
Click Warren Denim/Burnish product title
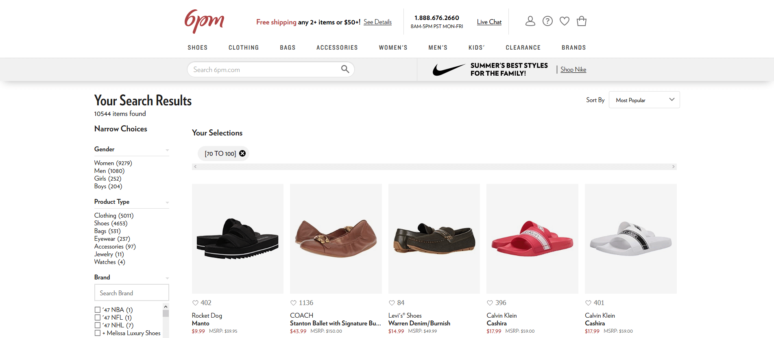[x=419, y=323]
